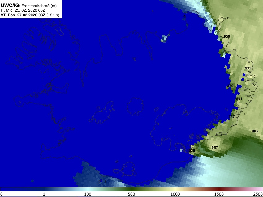Select the color scale label 1500
The image size is (263, 197).
pos(219,194)
